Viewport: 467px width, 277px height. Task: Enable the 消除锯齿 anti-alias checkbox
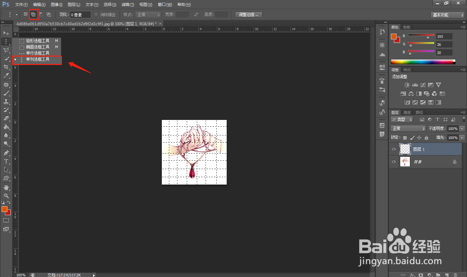point(96,15)
